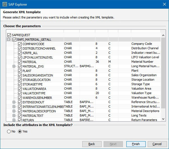The height and width of the screenshot is (149, 169).
Task: Click the length value 36 for MATERIAL
Action: click(97, 62)
